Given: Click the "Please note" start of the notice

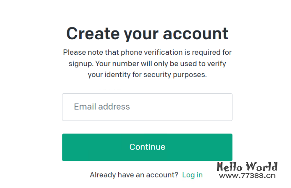Looking at the screenshot, I should click(x=81, y=52).
